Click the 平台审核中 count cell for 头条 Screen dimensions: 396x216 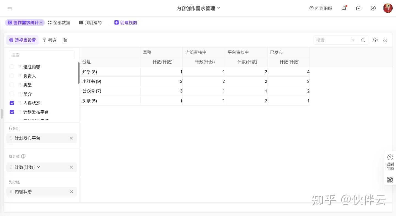246,101
